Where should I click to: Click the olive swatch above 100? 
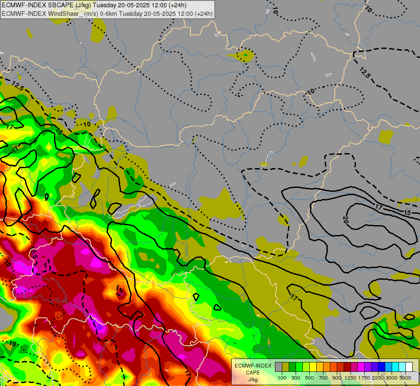(285, 367)
